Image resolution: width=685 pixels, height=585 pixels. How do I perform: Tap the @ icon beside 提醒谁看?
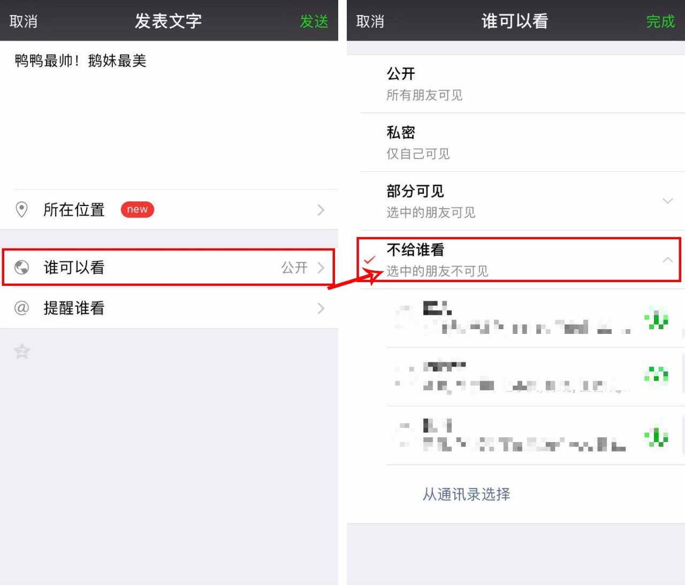[x=21, y=308]
